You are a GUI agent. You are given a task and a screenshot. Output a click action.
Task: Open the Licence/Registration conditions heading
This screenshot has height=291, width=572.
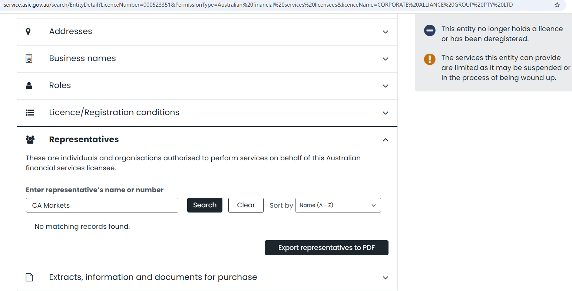click(114, 113)
